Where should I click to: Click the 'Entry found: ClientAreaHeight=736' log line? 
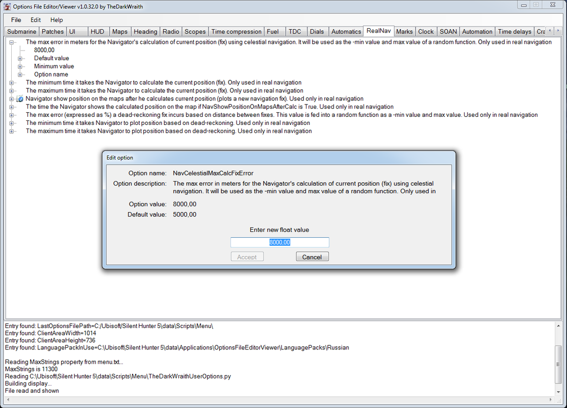pyautogui.click(x=50, y=340)
